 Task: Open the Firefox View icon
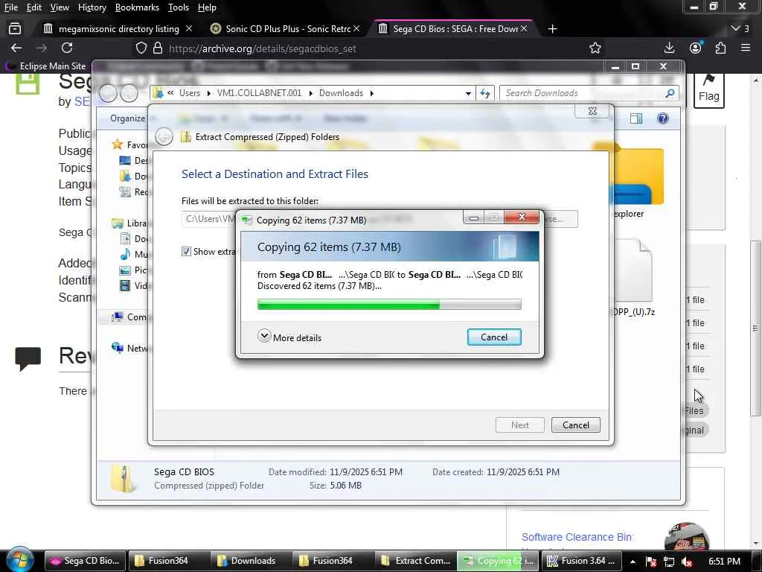tap(15, 29)
